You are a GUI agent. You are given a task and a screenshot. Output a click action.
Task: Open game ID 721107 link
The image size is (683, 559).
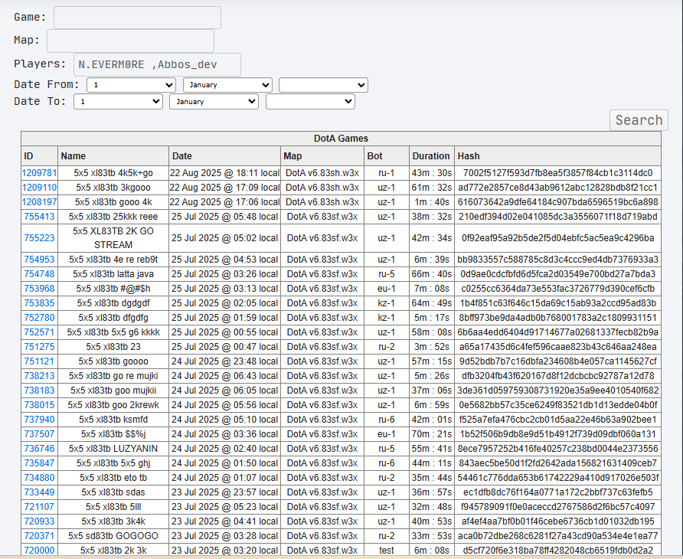click(39, 507)
